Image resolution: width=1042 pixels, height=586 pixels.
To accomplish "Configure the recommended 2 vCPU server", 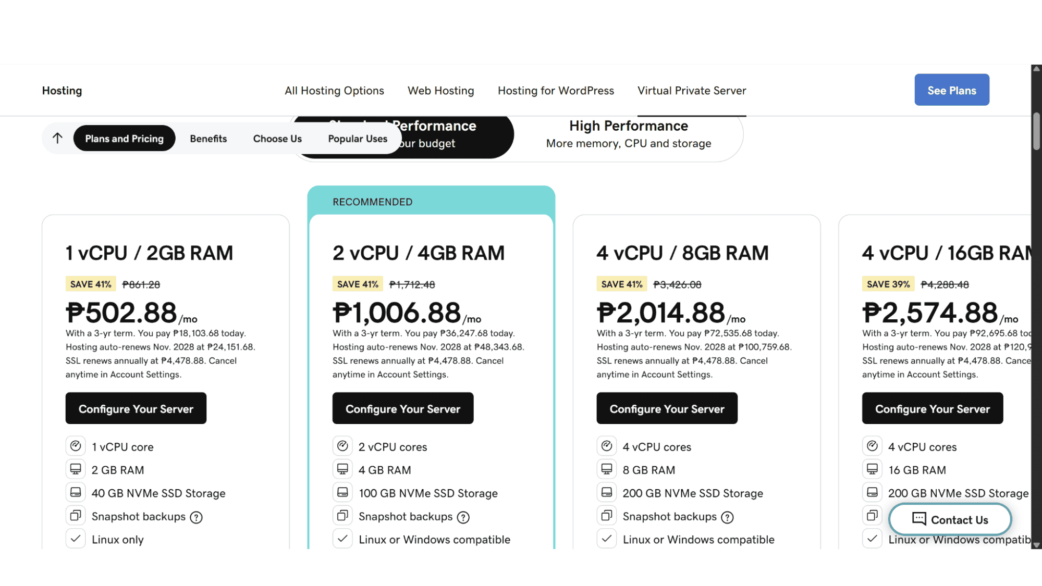I will pyautogui.click(x=402, y=408).
